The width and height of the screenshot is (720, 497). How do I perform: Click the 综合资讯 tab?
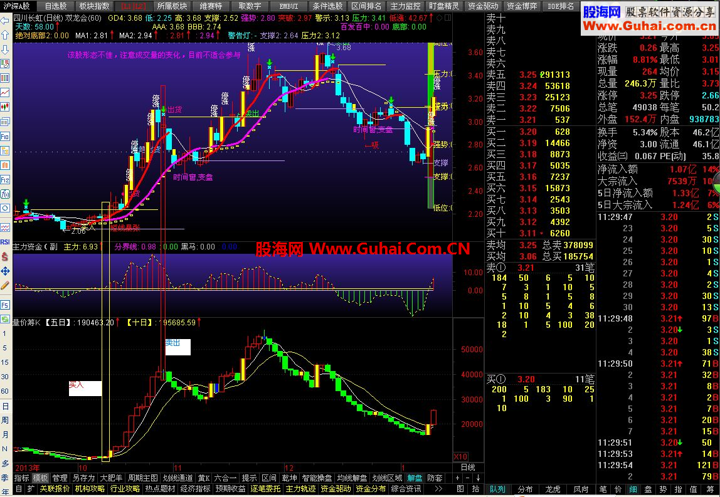[x=406, y=489]
